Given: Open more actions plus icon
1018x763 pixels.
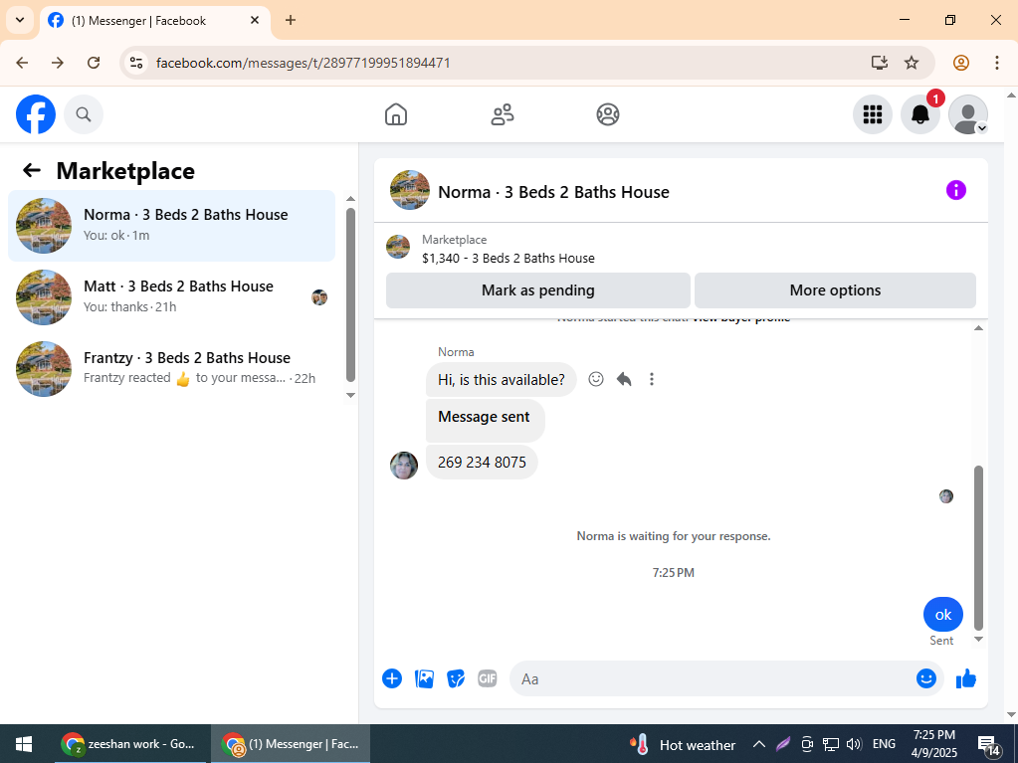Looking at the screenshot, I should tap(392, 678).
